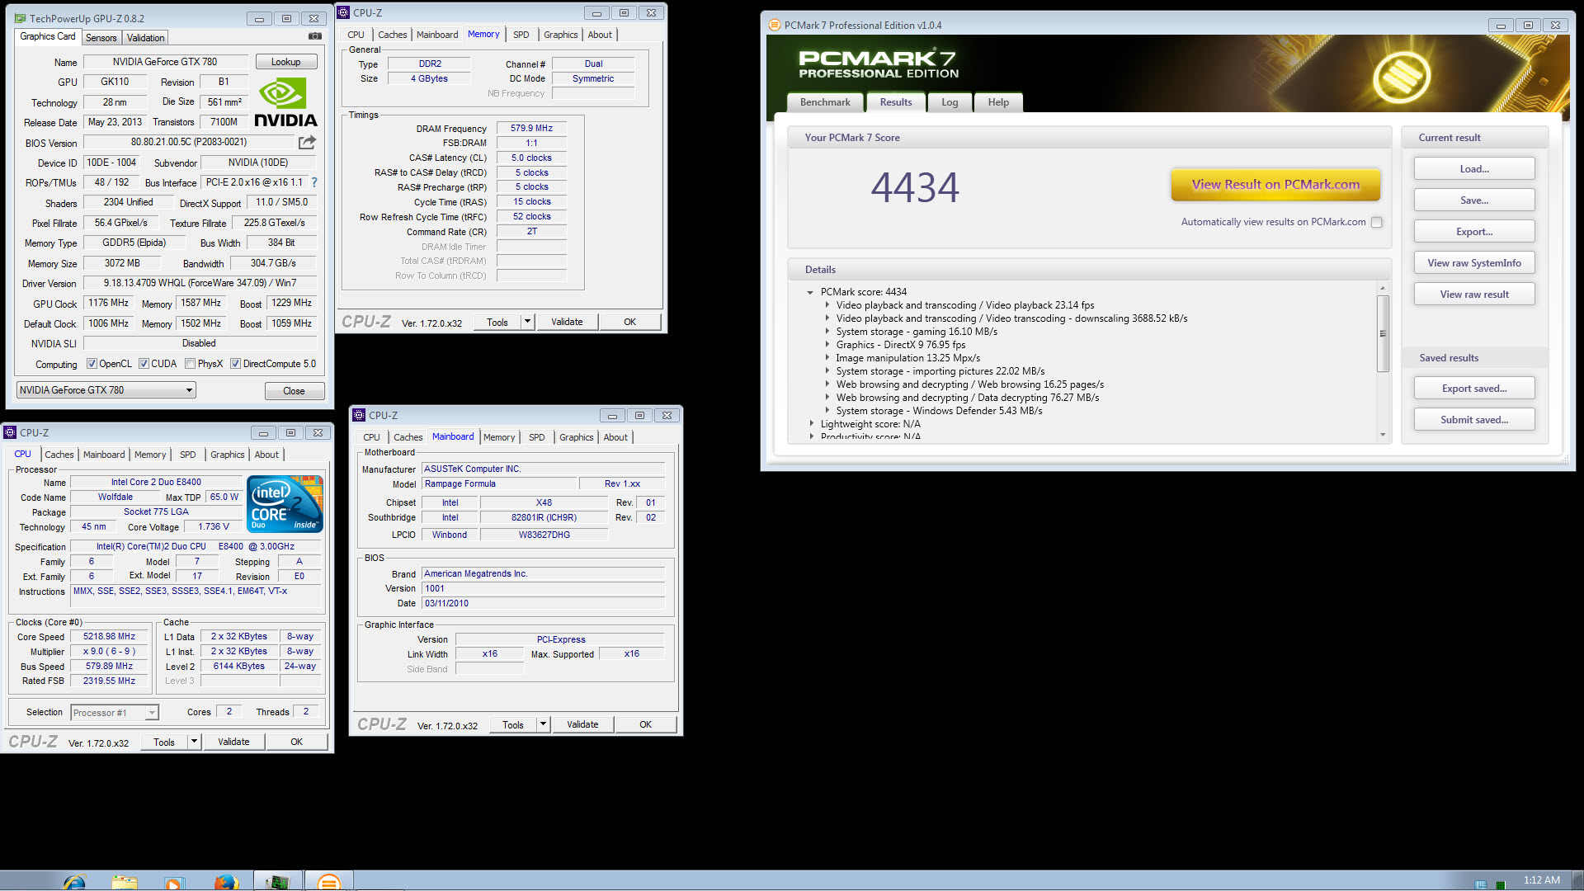Toggle the DirectCompute 5.0 checkbox
The image size is (1584, 891).
(x=236, y=364)
